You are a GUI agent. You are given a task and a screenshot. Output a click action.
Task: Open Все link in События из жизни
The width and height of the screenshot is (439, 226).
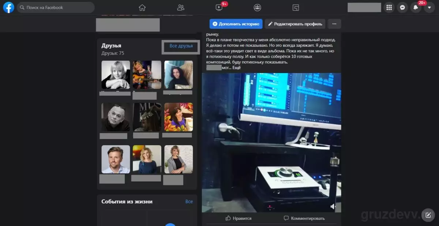189,201
